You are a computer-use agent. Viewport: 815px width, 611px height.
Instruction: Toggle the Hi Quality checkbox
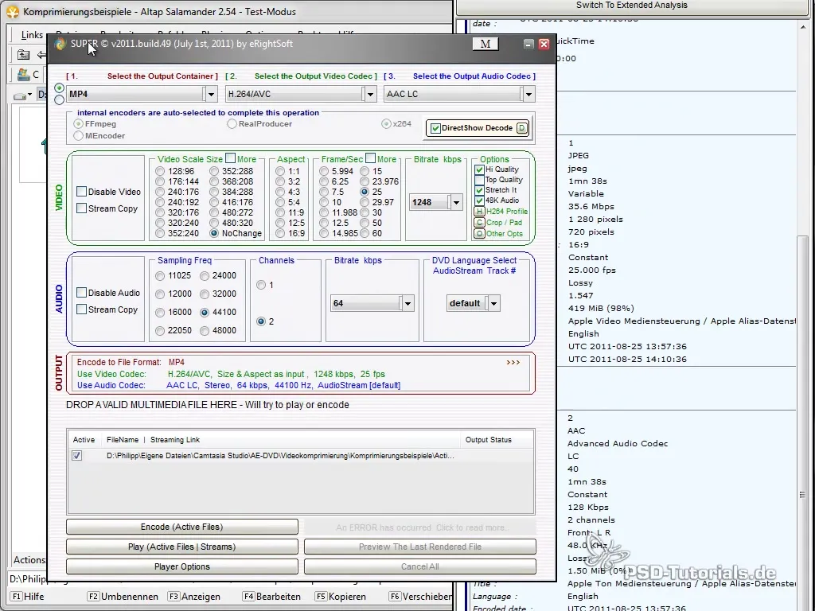tap(479, 169)
